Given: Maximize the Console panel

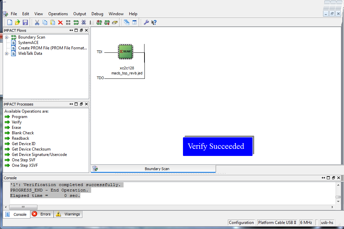Looking at the screenshot, I should (x=328, y=178).
